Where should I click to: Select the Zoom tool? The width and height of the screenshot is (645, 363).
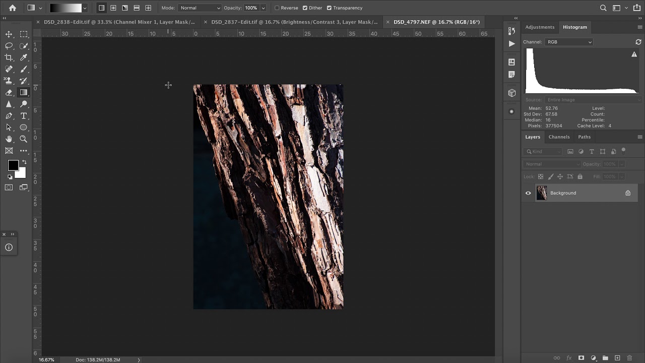click(24, 139)
